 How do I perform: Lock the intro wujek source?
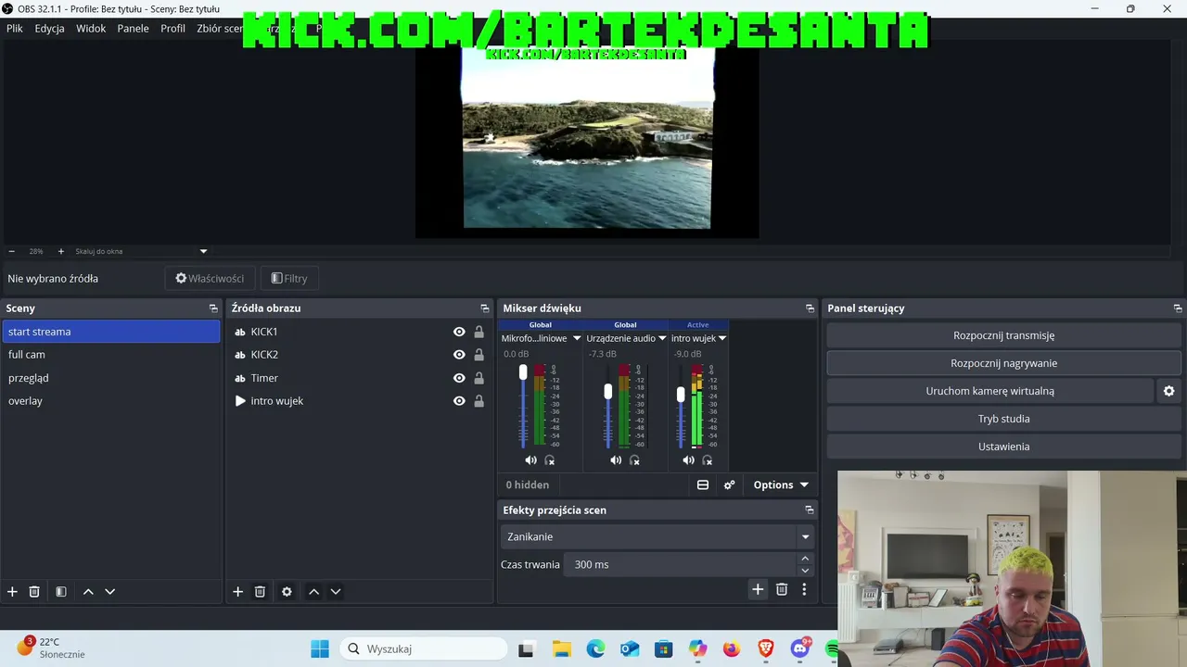pos(479,401)
